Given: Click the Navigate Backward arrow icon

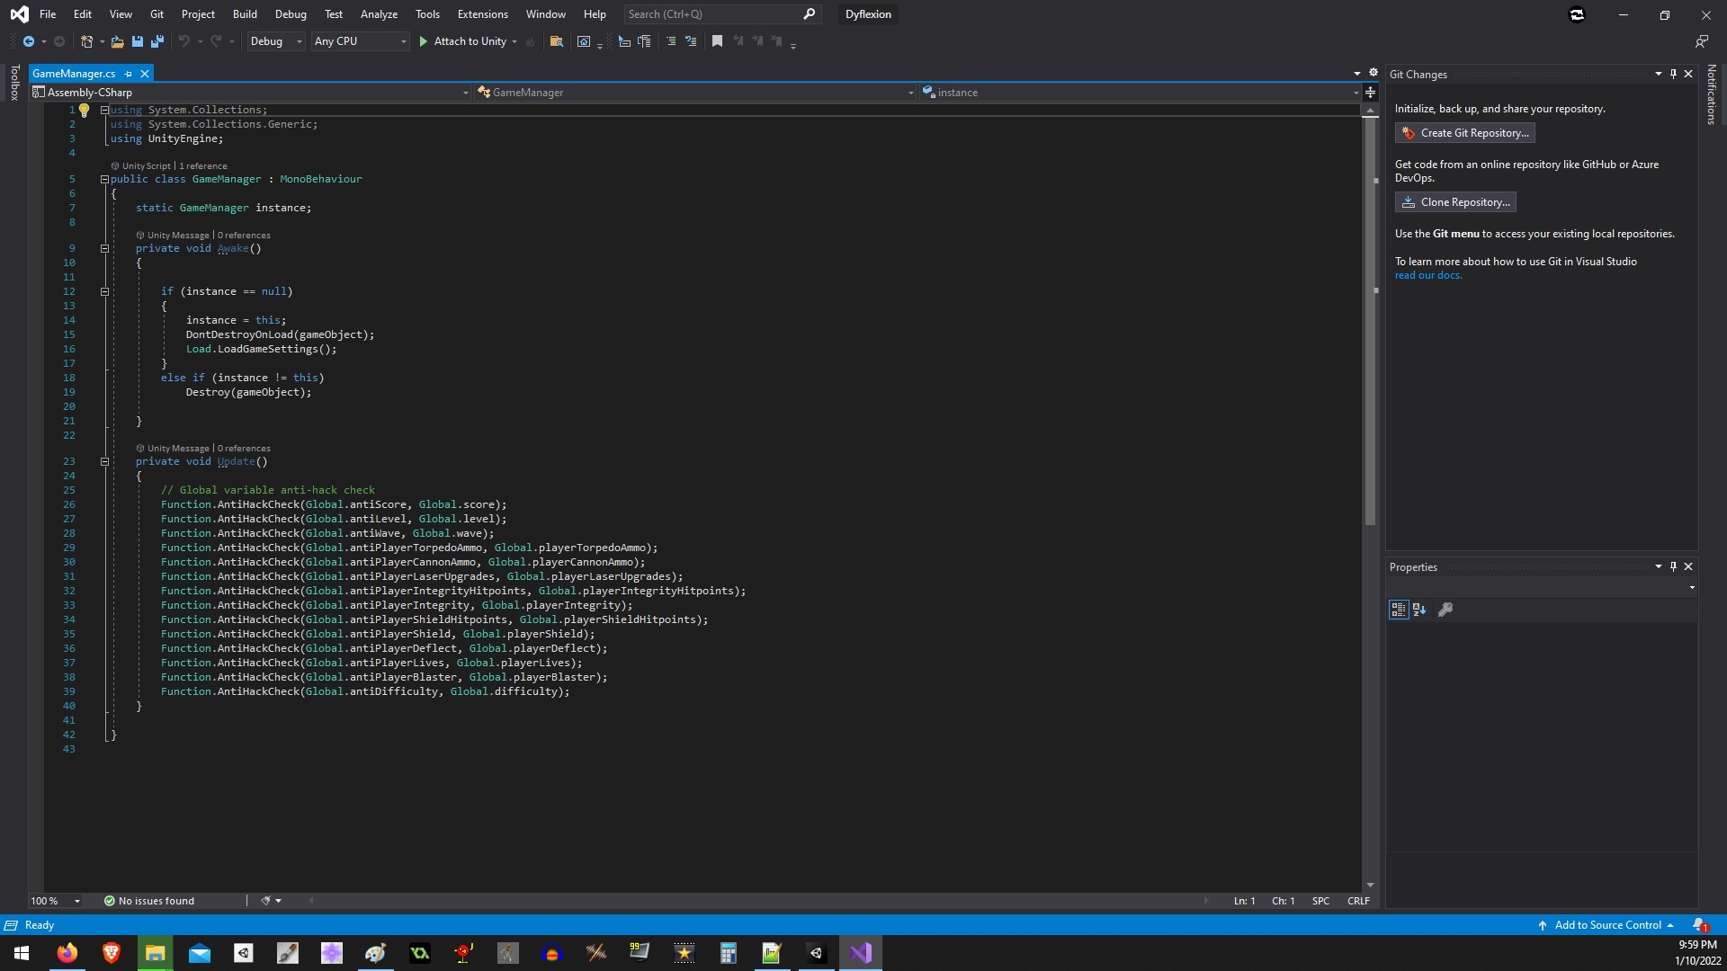Looking at the screenshot, I should tap(29, 41).
